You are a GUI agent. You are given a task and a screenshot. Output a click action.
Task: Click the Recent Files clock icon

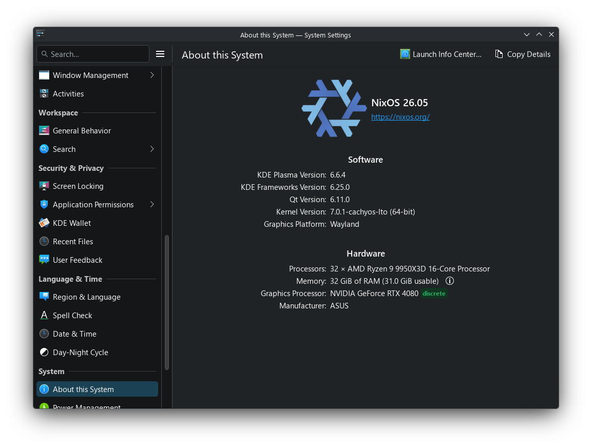44,242
